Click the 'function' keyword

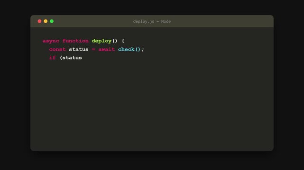[75, 41]
